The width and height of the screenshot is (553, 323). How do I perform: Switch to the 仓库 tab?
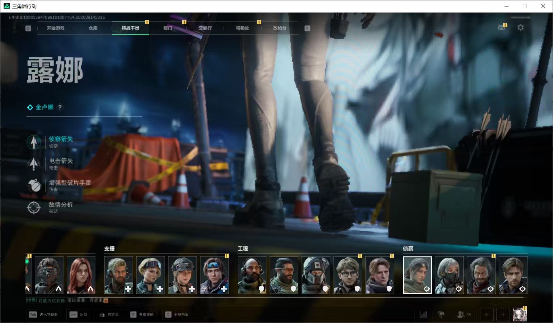[93, 28]
